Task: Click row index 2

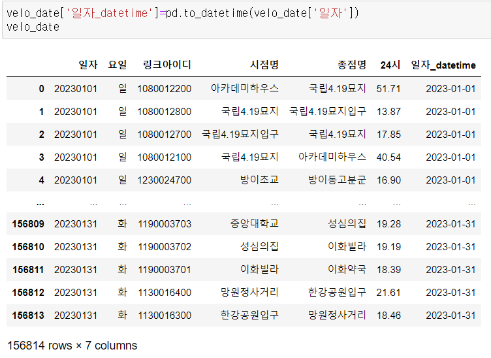Action: point(41,135)
